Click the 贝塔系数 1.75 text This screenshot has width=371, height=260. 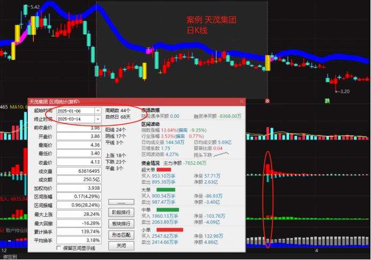pos(156,148)
